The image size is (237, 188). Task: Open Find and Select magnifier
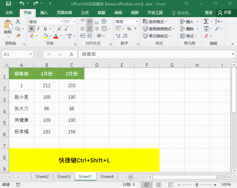217,29
